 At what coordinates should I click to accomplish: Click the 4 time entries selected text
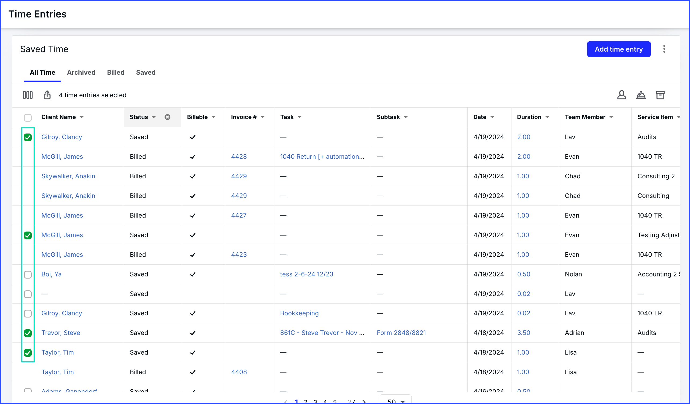(93, 95)
